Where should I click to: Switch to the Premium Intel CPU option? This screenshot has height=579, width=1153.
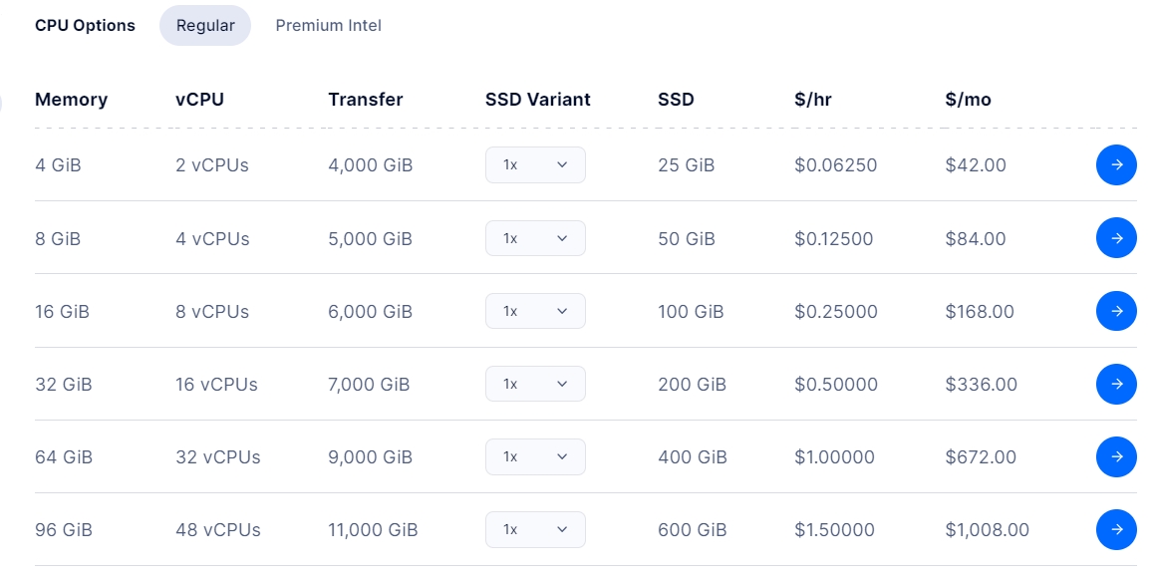(x=328, y=26)
